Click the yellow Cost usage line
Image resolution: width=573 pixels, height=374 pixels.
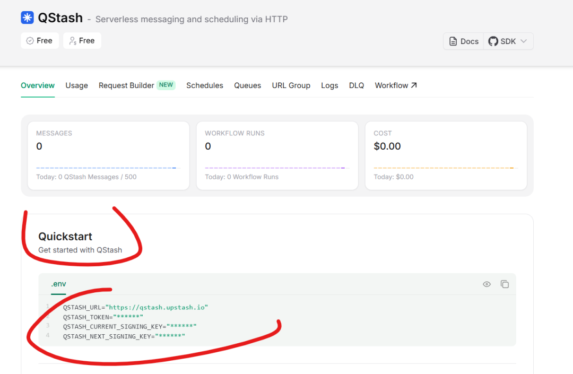(444, 168)
